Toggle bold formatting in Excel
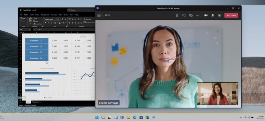This screenshot has width=265, height=121. [x=46, y=23]
